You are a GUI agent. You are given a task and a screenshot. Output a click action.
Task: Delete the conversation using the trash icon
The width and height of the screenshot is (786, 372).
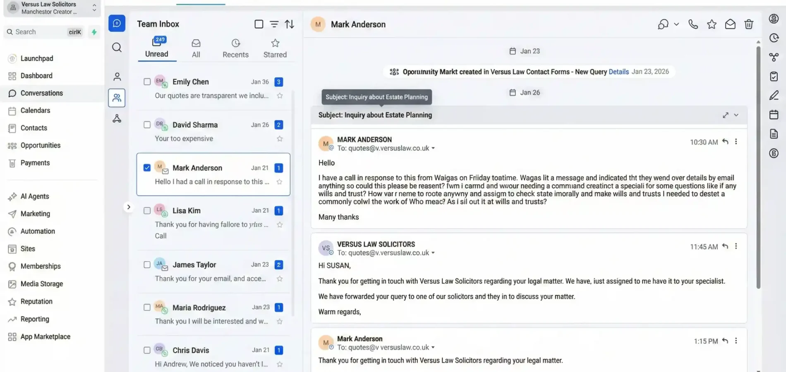(749, 24)
